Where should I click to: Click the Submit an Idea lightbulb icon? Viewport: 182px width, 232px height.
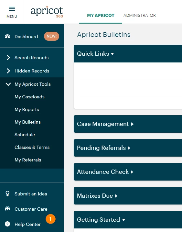[7, 194]
